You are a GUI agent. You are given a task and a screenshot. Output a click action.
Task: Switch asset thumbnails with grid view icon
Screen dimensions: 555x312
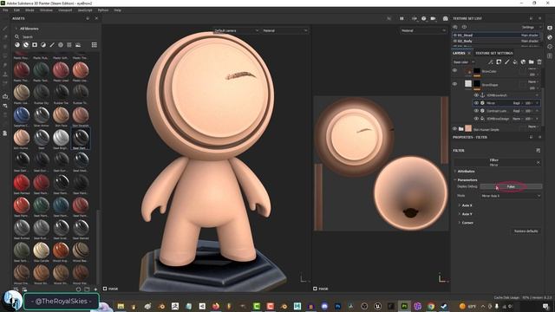(x=95, y=45)
